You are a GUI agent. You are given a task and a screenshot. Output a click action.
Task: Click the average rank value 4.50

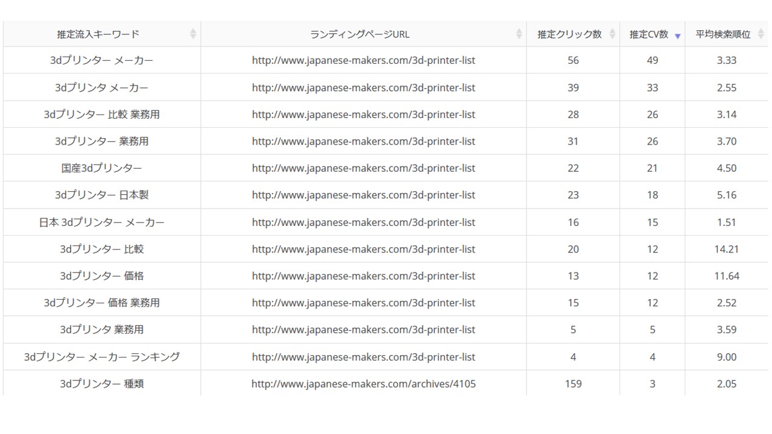727,168
